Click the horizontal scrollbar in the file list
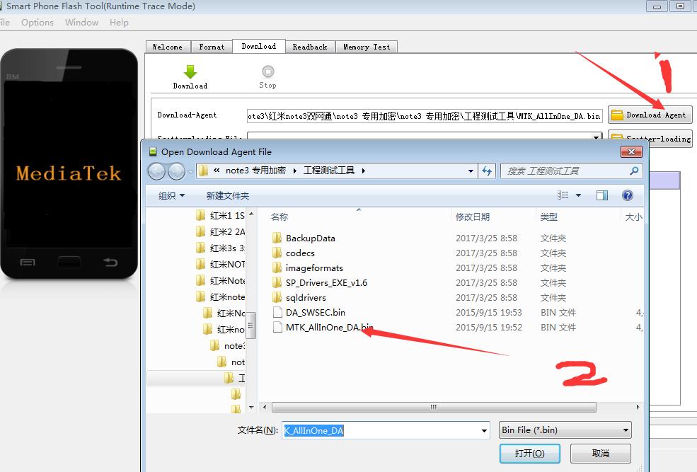 (x=432, y=408)
